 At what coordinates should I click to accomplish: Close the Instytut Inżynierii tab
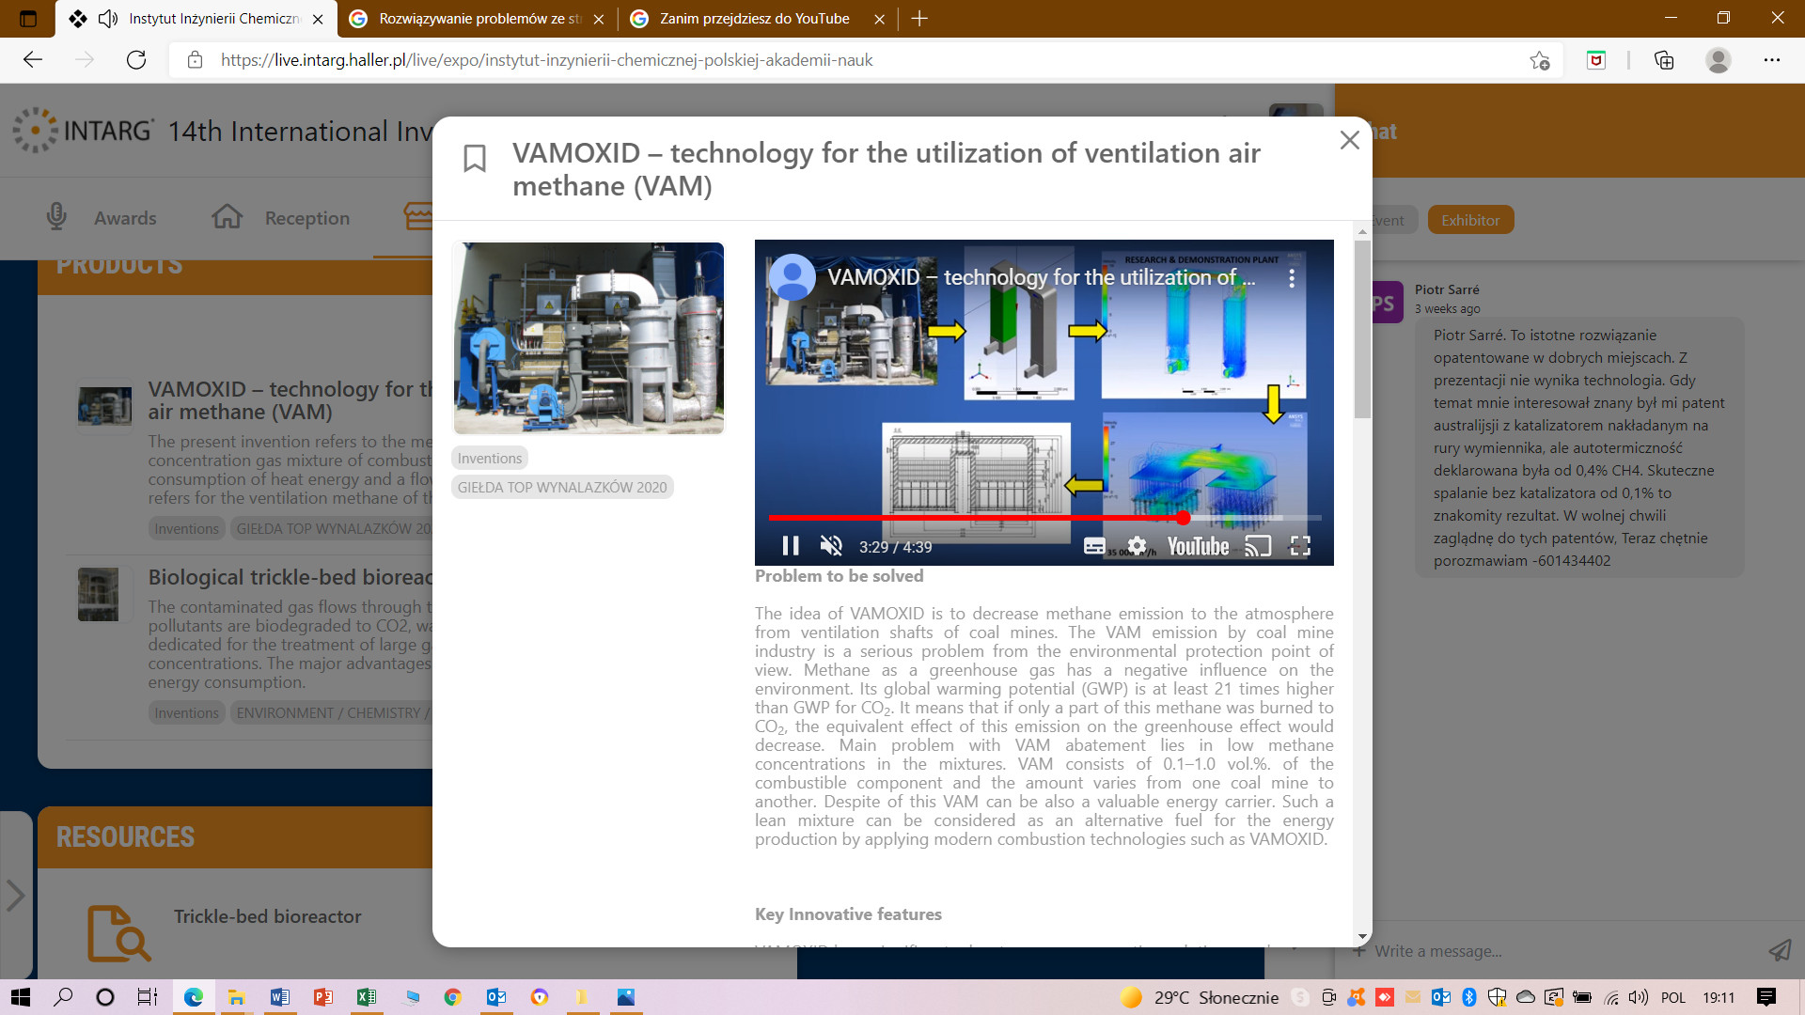click(318, 19)
